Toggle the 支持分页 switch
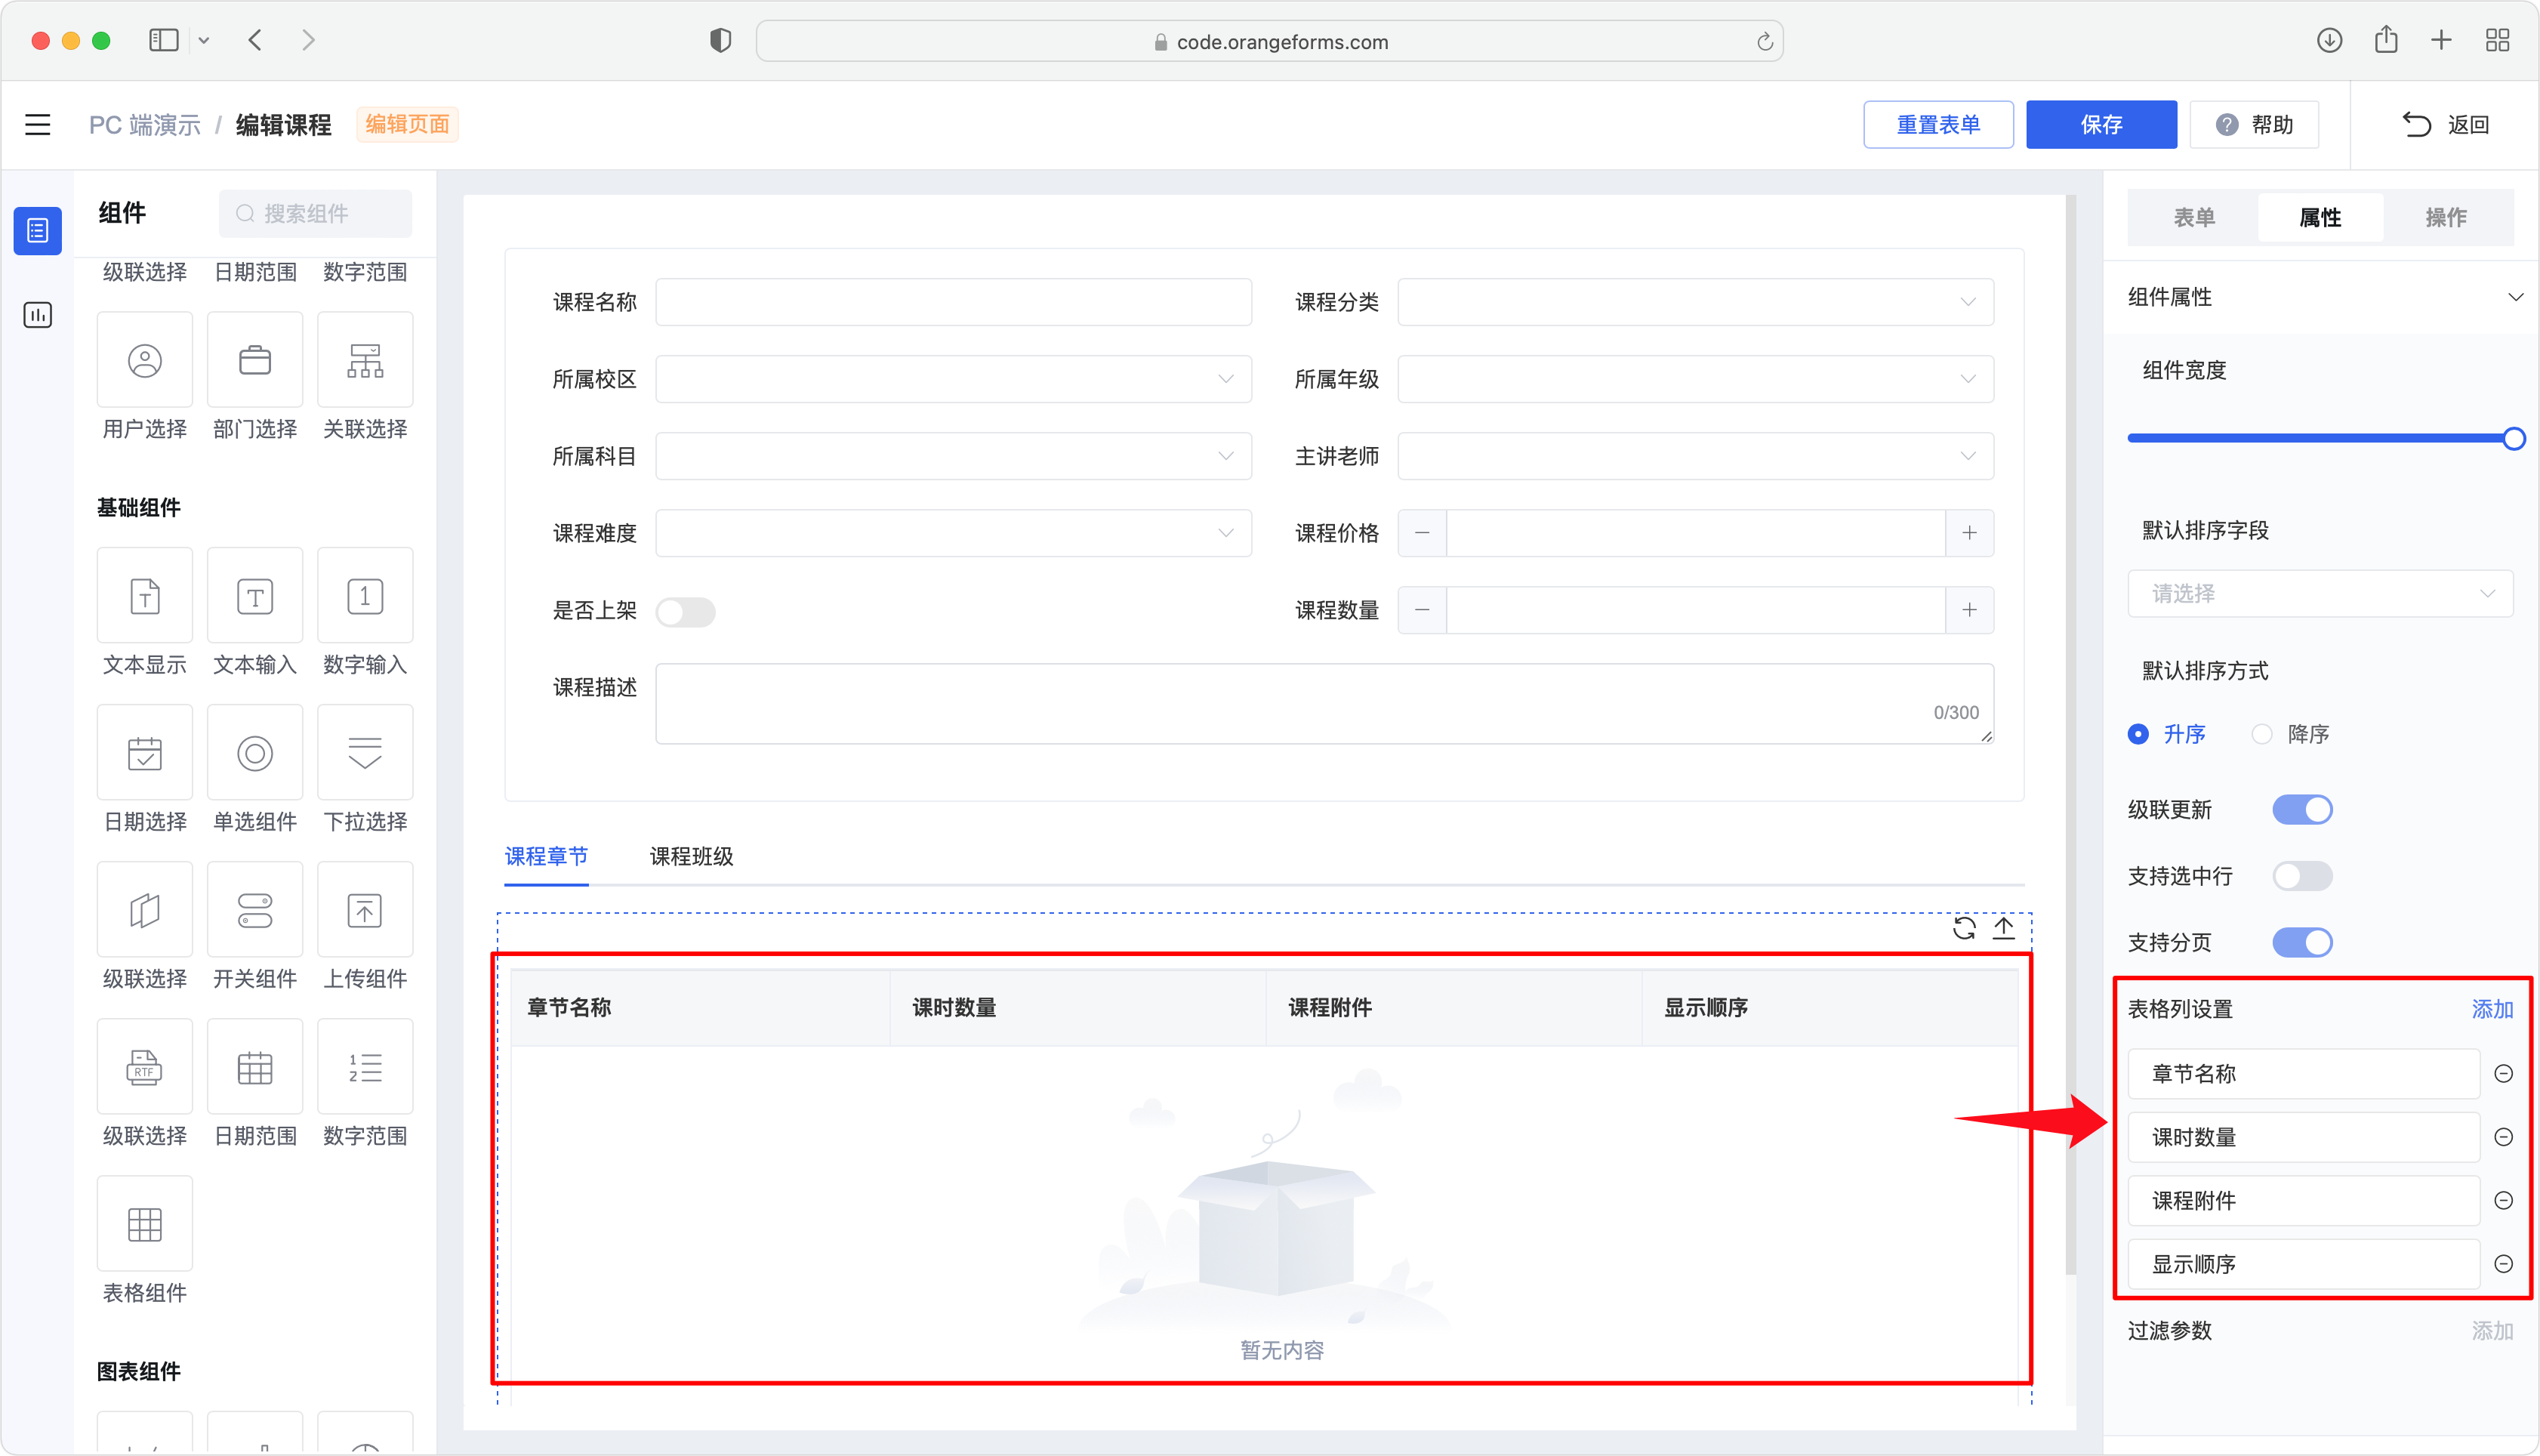This screenshot has width=2540, height=1456. point(2302,942)
